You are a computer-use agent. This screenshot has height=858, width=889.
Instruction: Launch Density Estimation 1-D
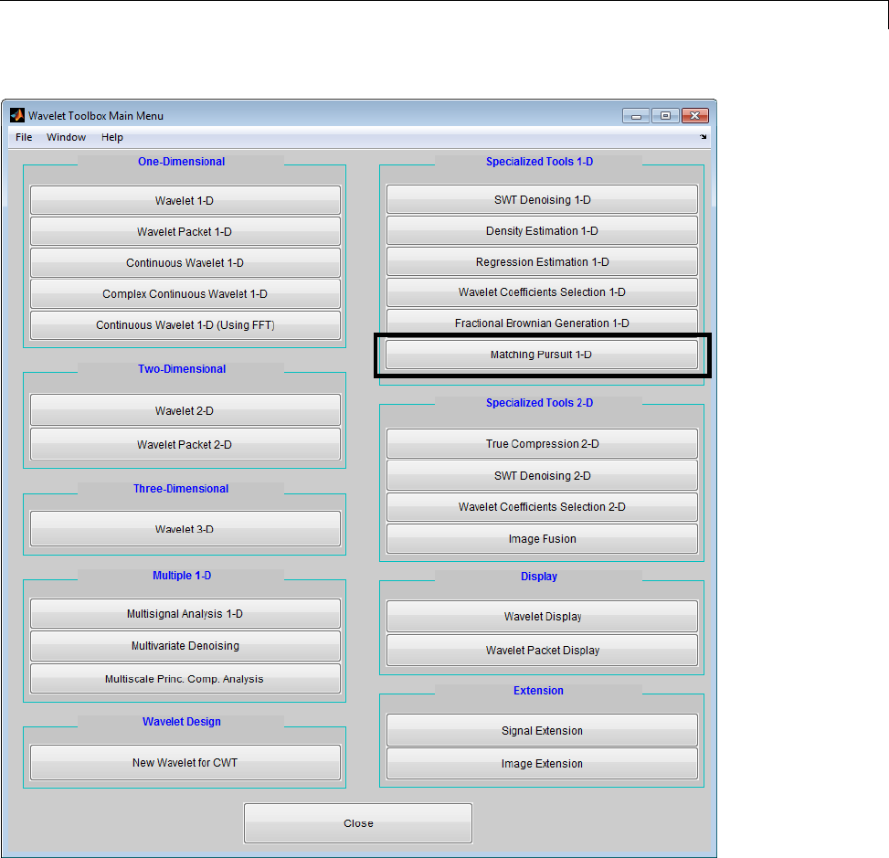point(542,230)
